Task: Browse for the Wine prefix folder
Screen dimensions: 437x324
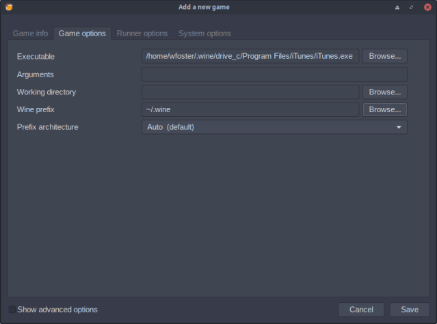Action: pyautogui.click(x=384, y=109)
